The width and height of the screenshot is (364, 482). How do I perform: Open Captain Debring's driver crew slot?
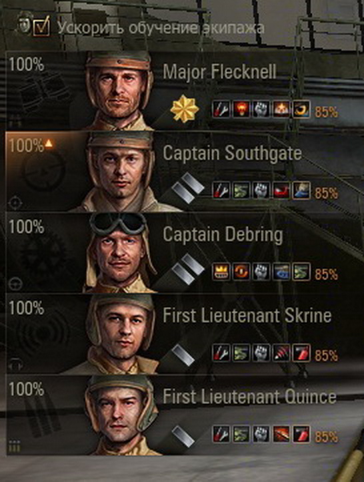[x=183, y=253]
